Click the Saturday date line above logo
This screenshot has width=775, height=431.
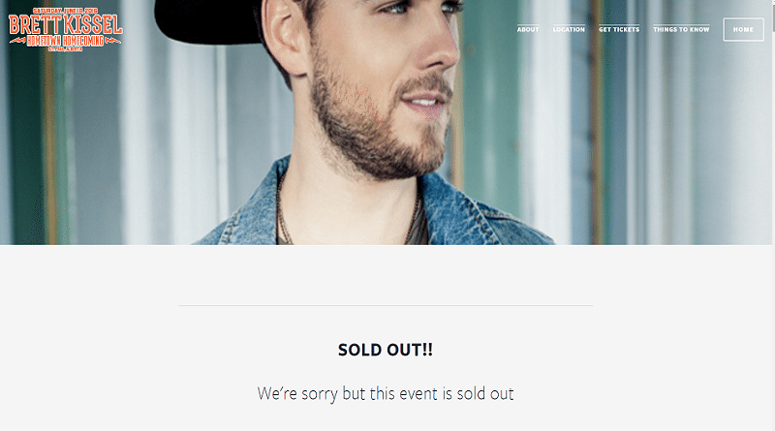tap(66, 11)
